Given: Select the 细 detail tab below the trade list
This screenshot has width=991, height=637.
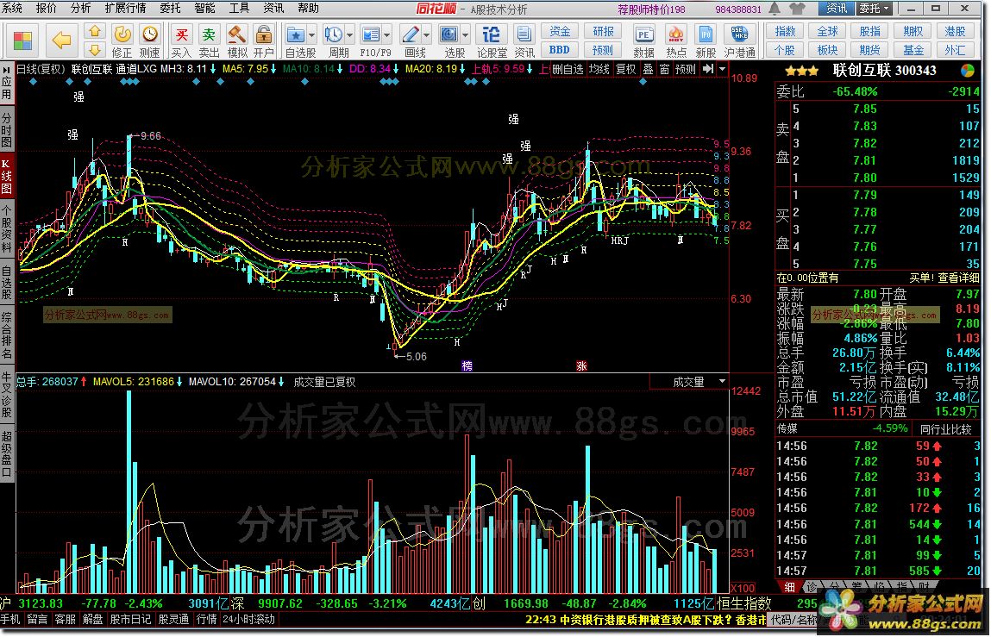Looking at the screenshot, I should pos(789,586).
